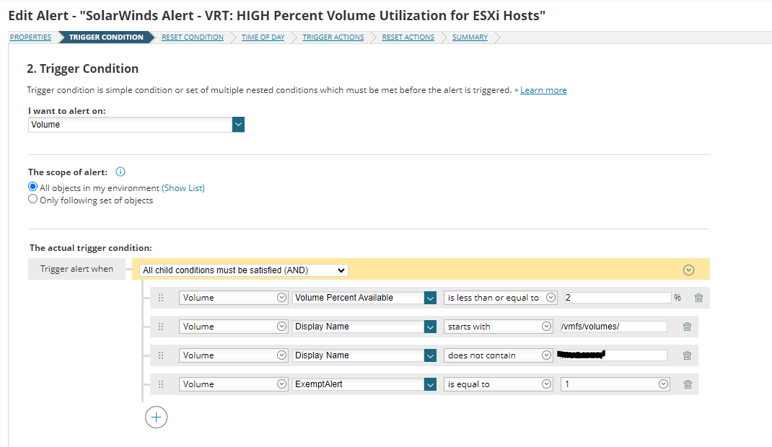Go to the Reset Actions step tab
The width and height of the screenshot is (772, 447).
click(408, 37)
